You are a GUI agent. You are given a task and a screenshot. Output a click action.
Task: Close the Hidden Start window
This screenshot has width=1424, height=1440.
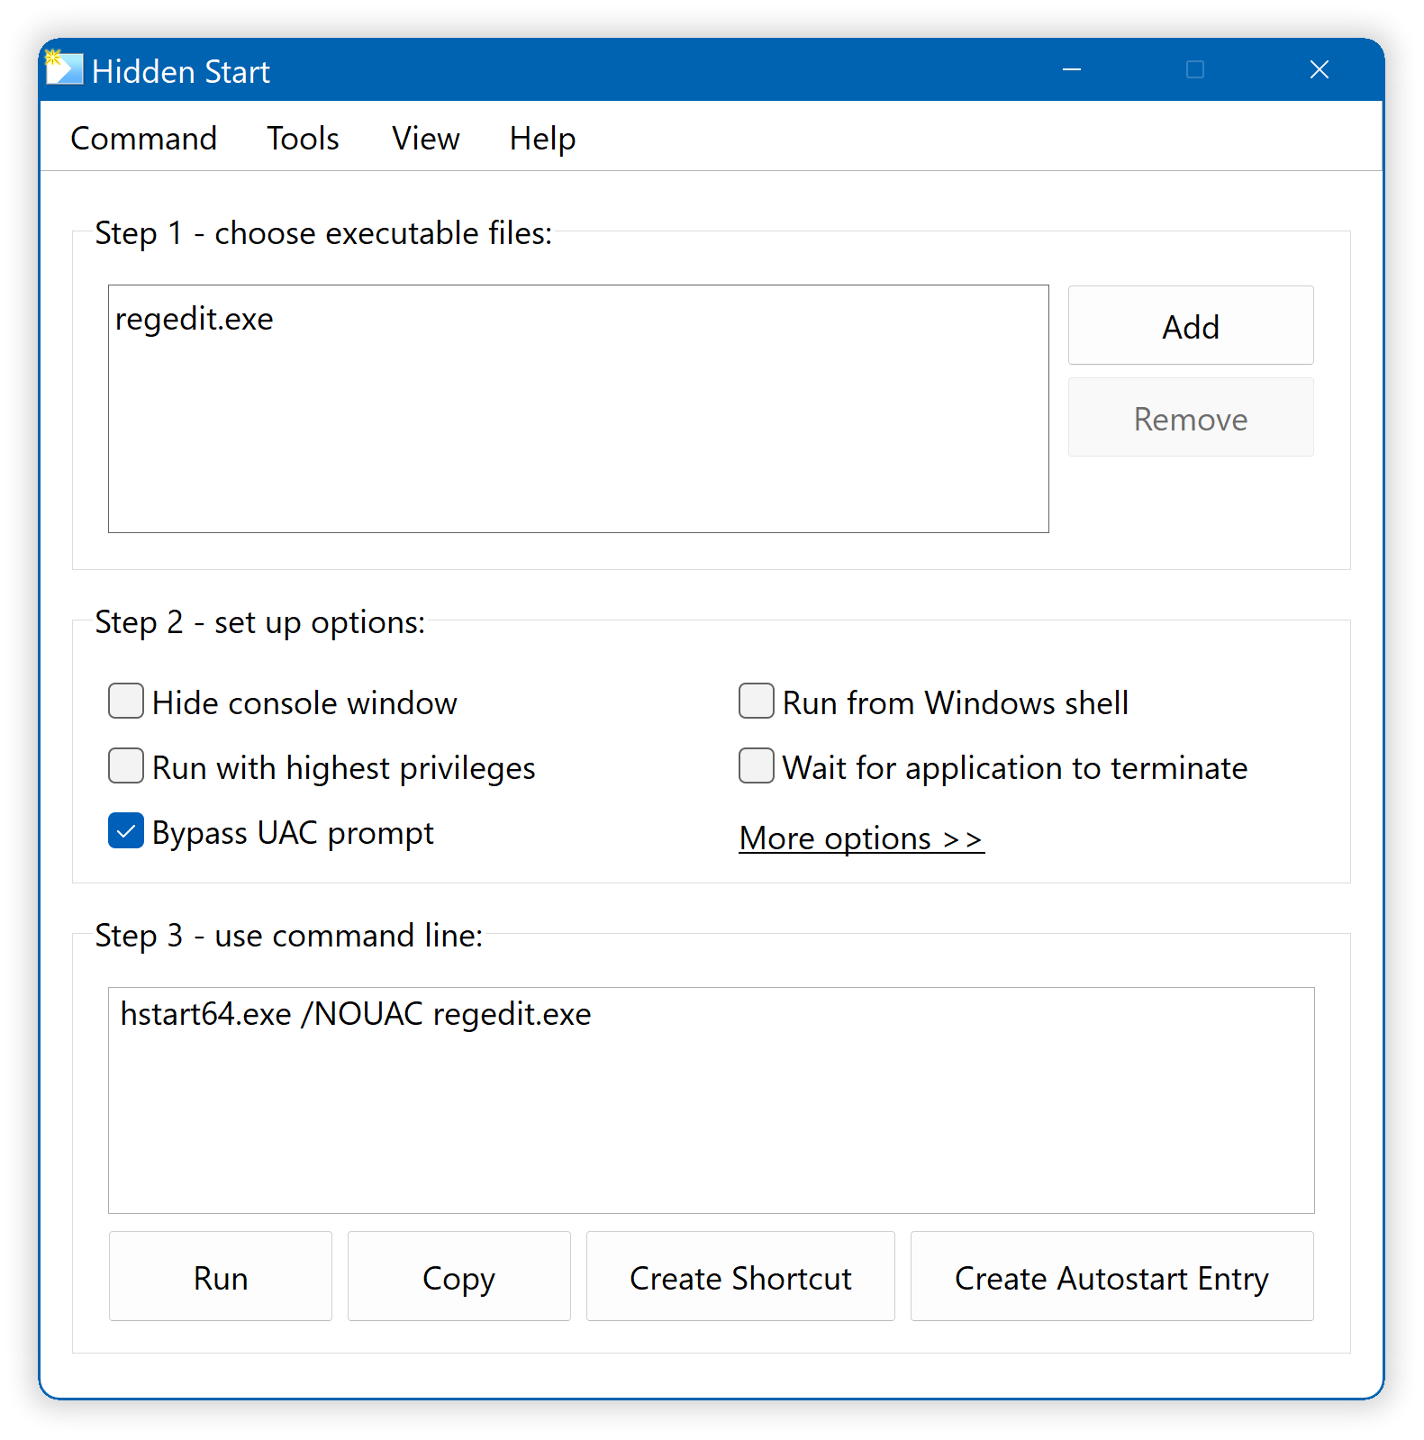1319,70
